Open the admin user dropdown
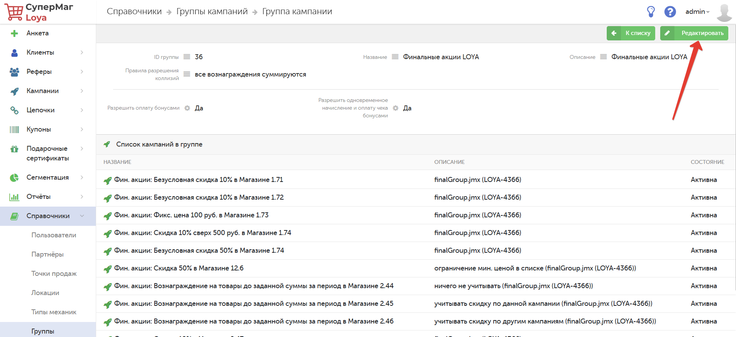Image resolution: width=736 pixels, height=337 pixels. [x=697, y=12]
